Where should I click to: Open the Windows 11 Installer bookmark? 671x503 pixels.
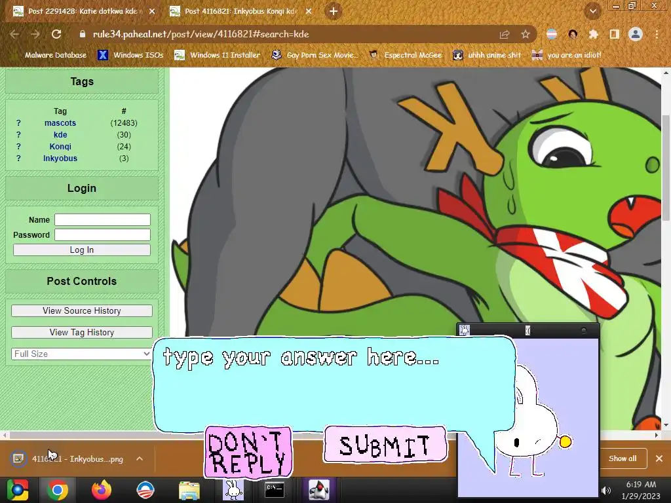click(x=218, y=55)
